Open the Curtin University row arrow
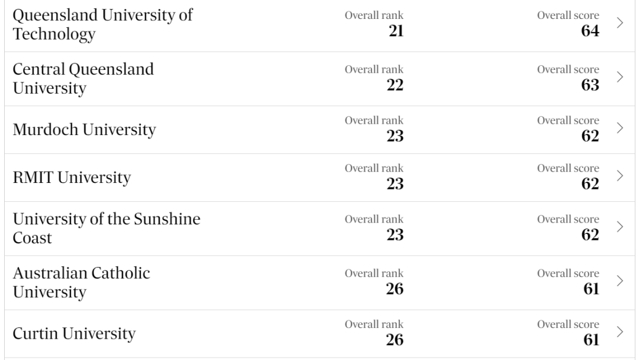Image resolution: width=639 pixels, height=360 pixels. (x=619, y=332)
